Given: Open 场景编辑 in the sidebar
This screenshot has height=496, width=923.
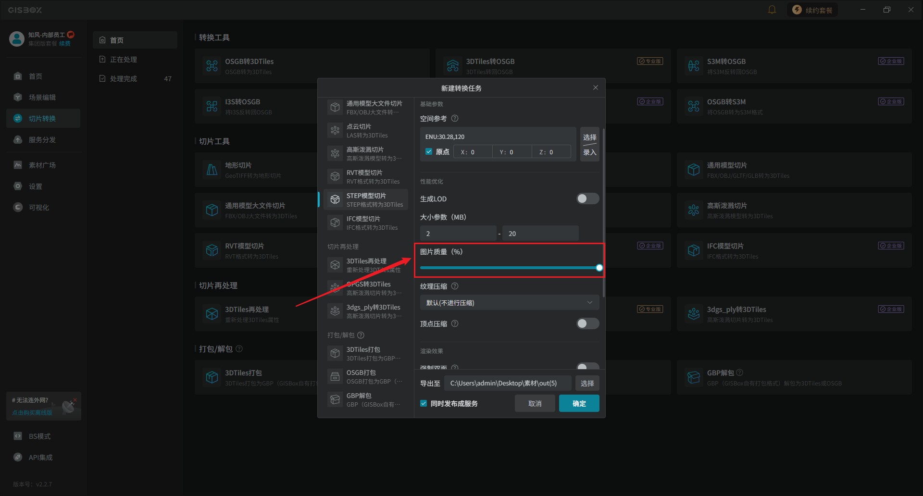Looking at the screenshot, I should [43, 97].
